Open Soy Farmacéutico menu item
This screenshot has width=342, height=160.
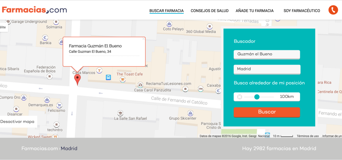[302, 11]
